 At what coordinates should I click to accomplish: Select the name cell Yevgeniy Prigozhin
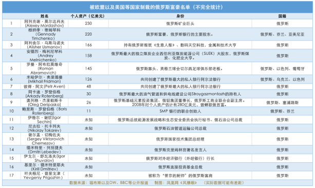(44, 176)
